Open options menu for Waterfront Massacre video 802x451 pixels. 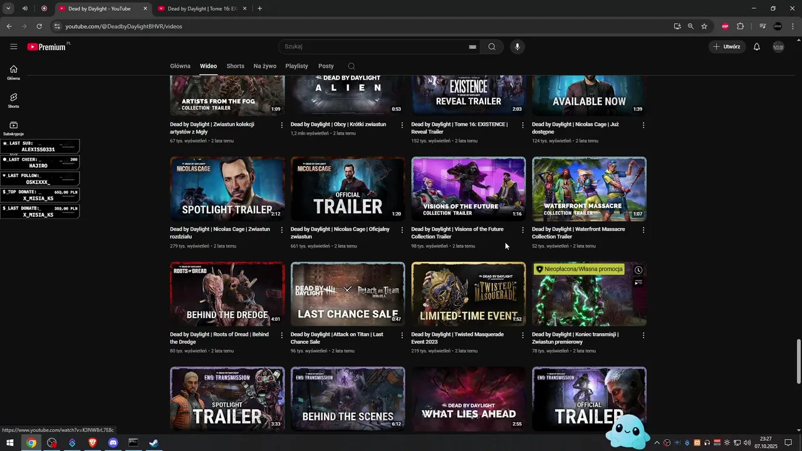[x=643, y=230]
